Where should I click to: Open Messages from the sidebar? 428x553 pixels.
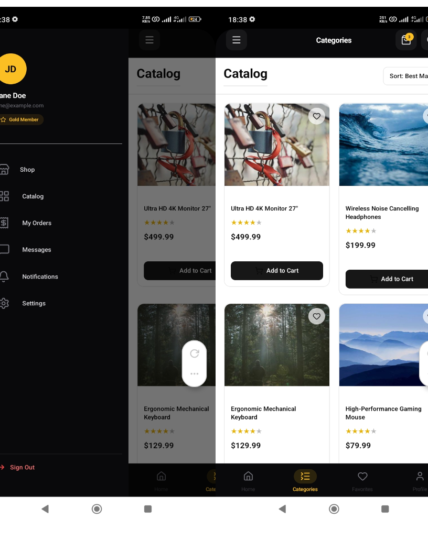coord(37,250)
